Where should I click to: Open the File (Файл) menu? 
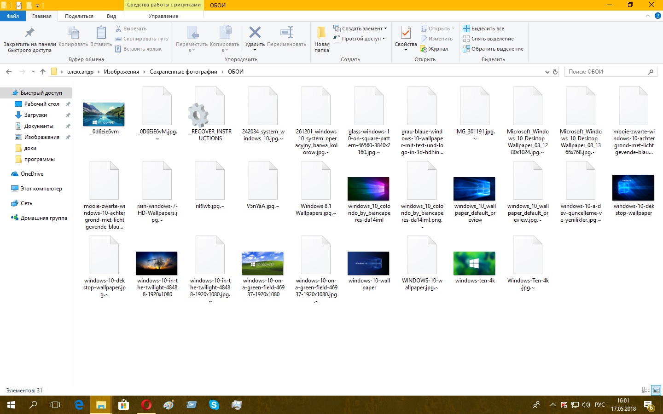click(13, 16)
